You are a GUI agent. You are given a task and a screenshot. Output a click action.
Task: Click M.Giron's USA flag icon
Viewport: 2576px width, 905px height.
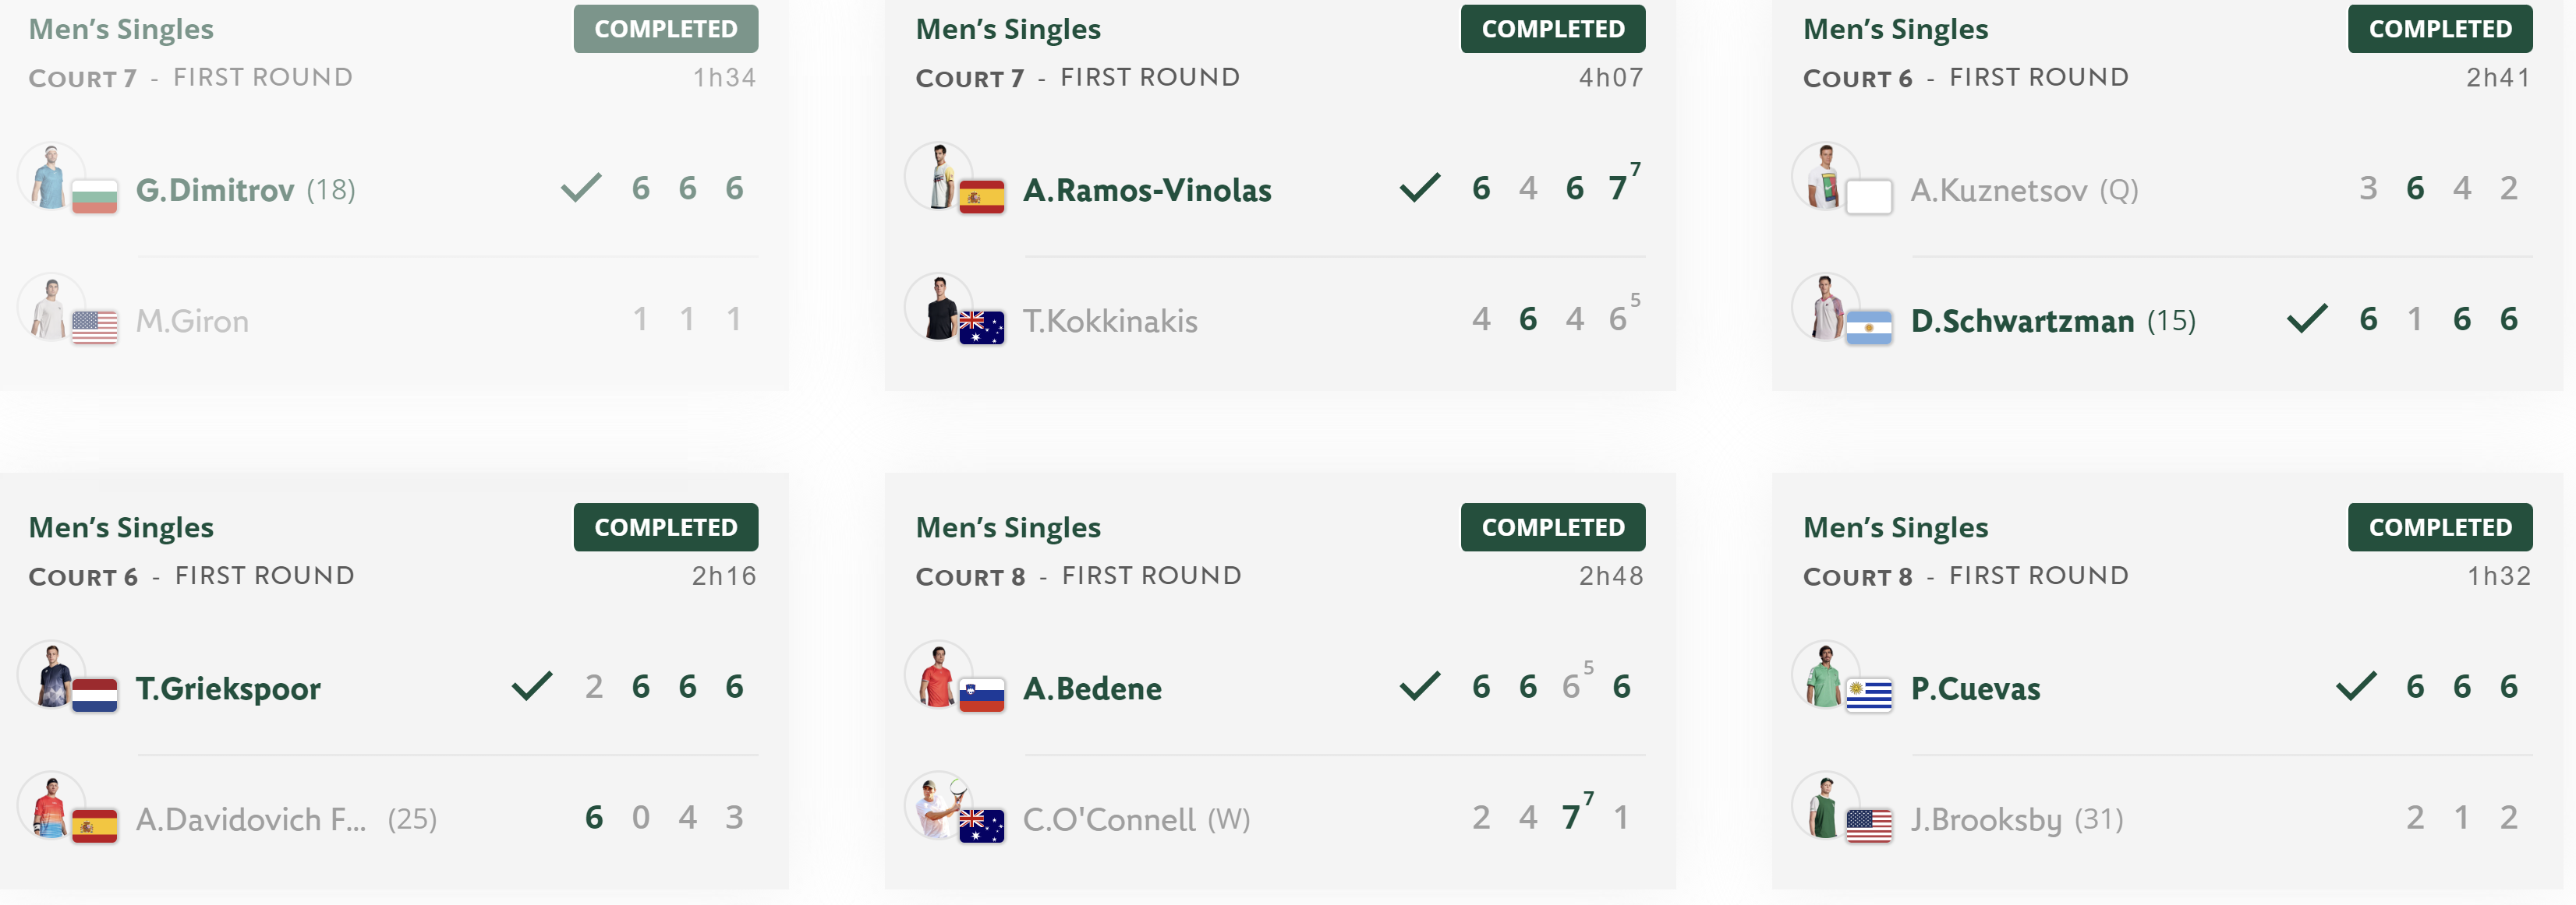95,326
